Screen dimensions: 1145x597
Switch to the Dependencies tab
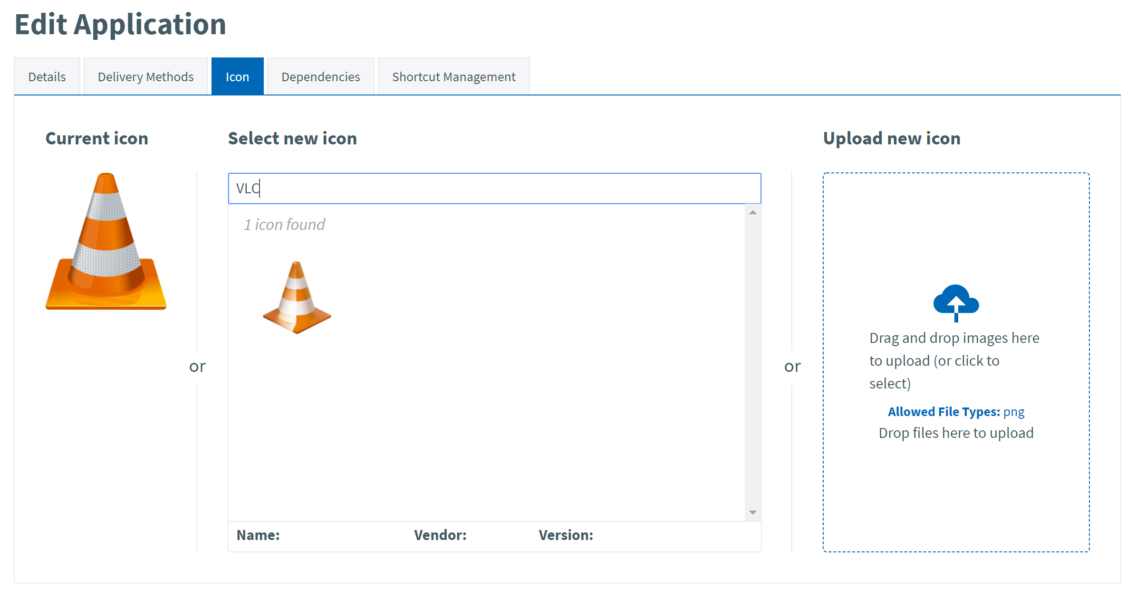coord(320,76)
